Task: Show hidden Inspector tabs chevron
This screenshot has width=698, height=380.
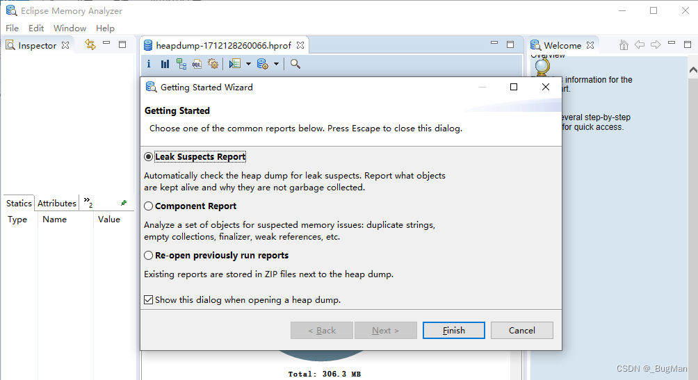Action: (88, 202)
